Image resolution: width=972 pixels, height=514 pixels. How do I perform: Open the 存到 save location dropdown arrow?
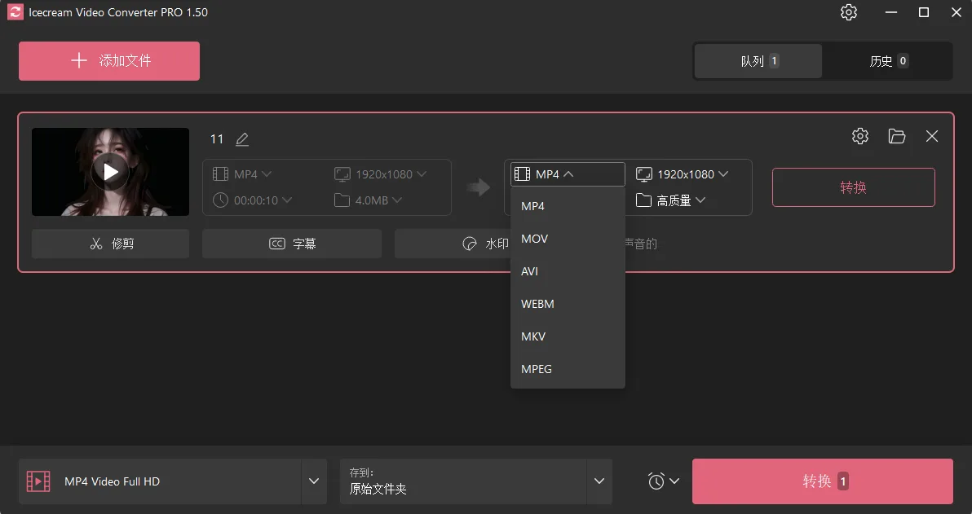(599, 481)
